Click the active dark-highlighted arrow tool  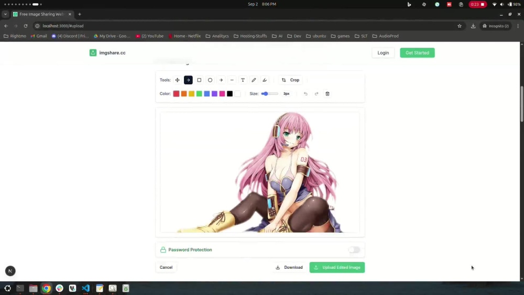188,80
